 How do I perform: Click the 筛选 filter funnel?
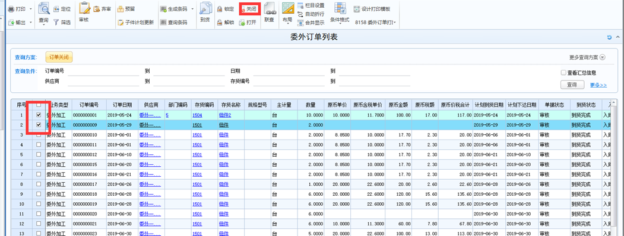click(62, 22)
